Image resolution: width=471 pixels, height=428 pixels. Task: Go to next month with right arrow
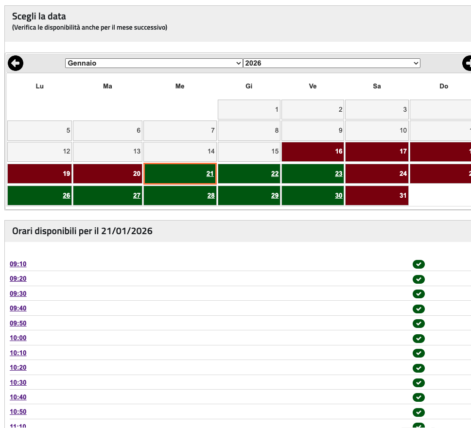[x=467, y=63]
